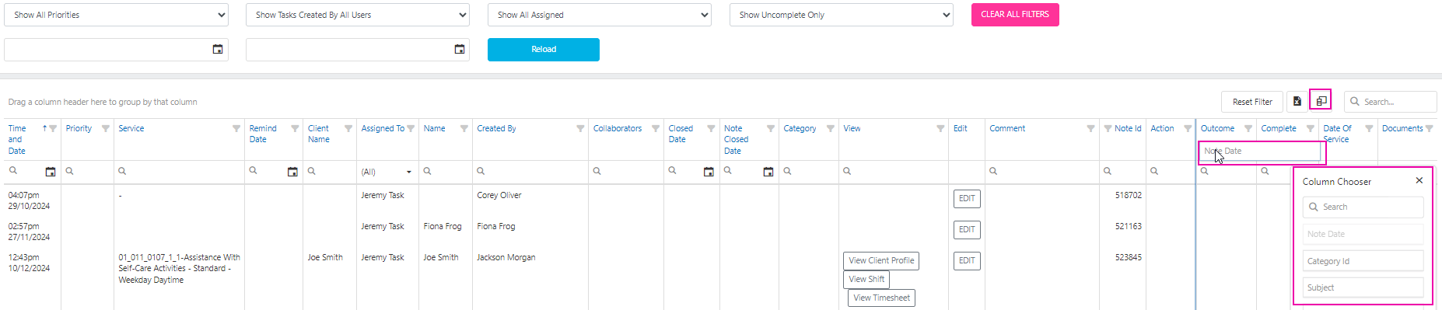Viewport: 1442px width, 310px height.
Task: Click EDIT for note 521163
Action: tap(967, 230)
